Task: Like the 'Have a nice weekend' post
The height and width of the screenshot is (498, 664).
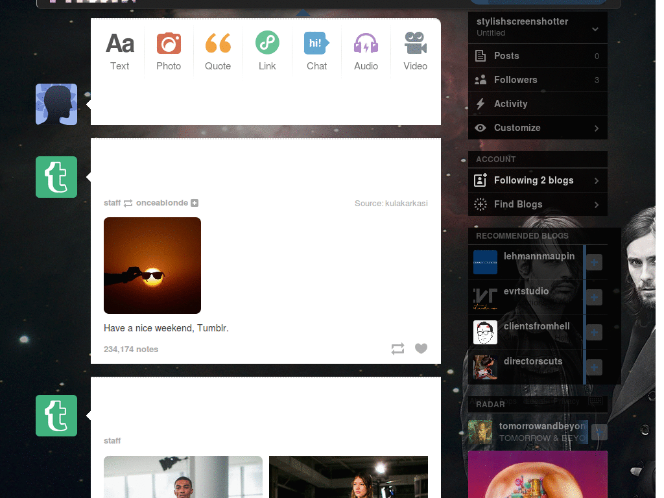Action: (421, 348)
